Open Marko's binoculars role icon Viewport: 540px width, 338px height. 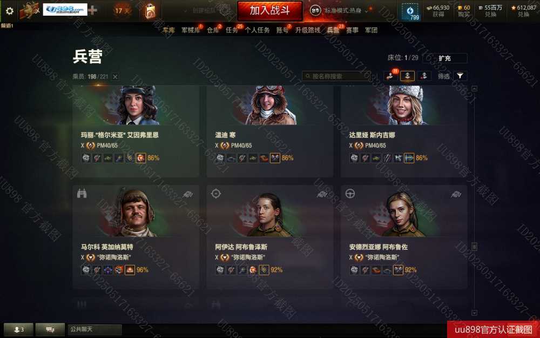(82, 194)
